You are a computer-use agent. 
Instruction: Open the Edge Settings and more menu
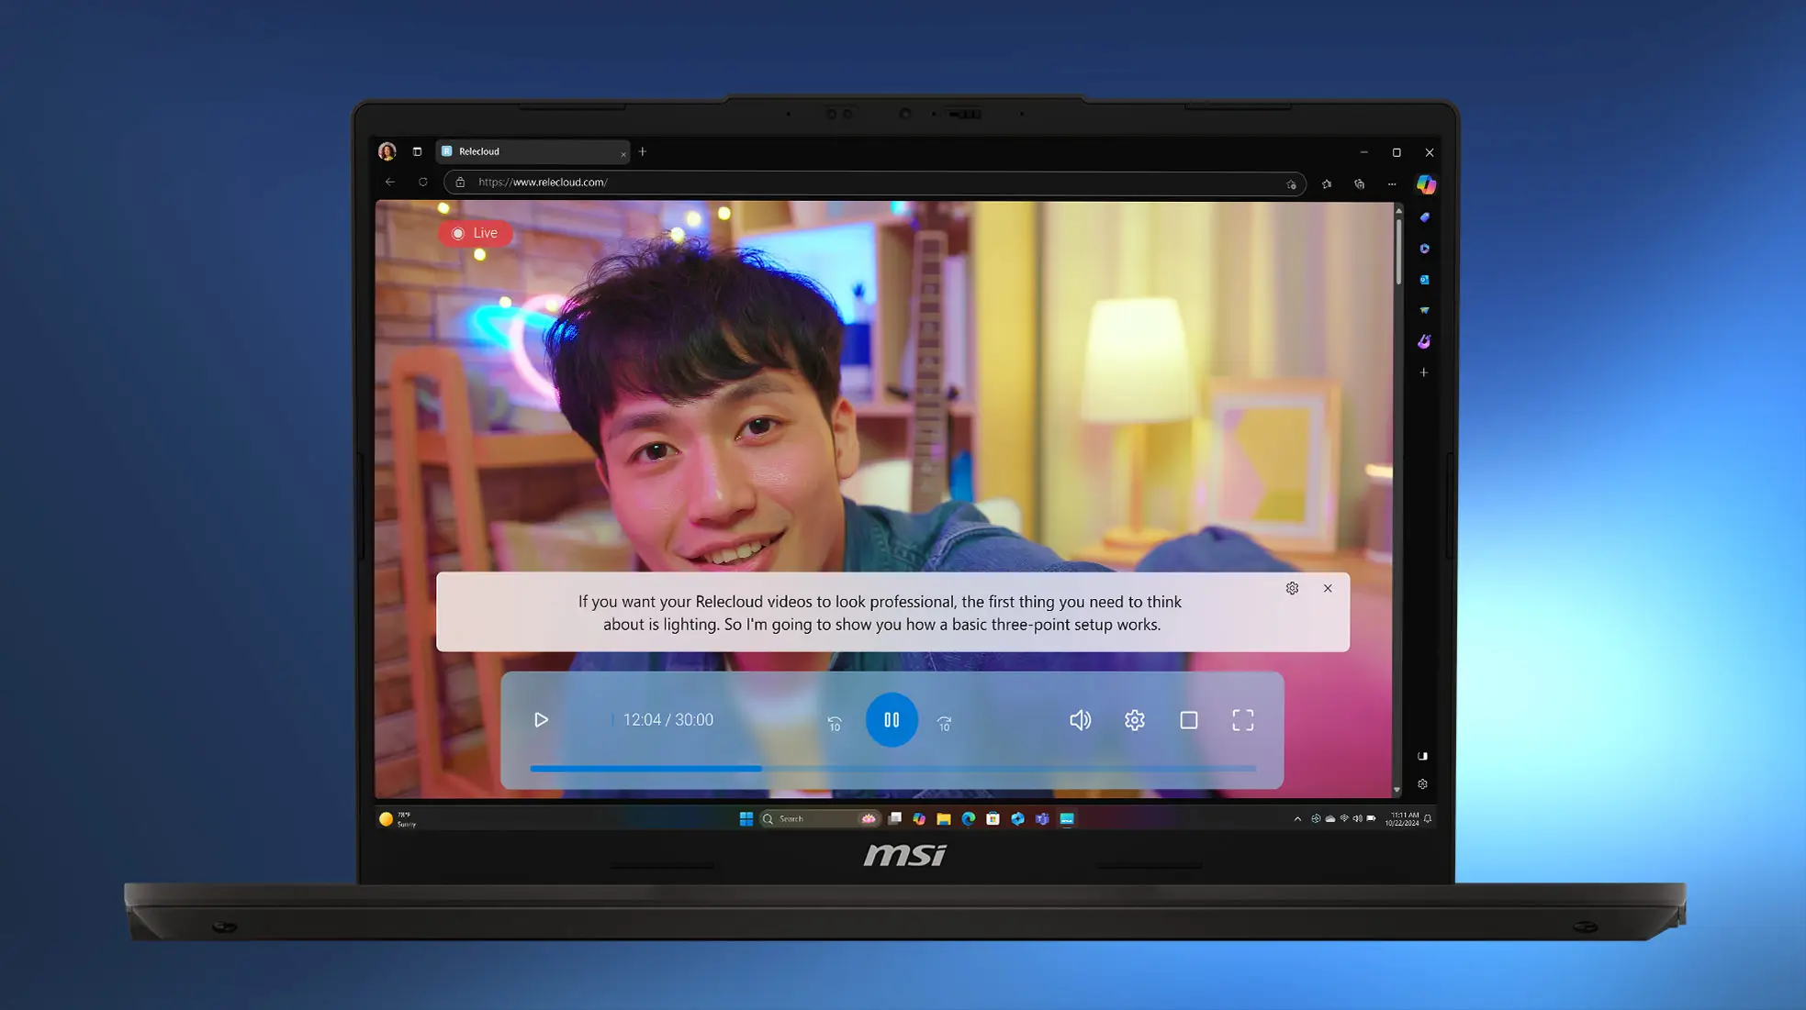click(1393, 183)
